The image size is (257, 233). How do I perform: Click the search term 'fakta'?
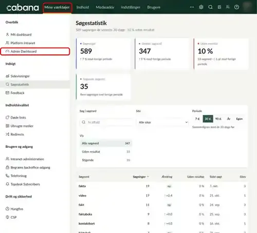pyautogui.click(x=82, y=186)
